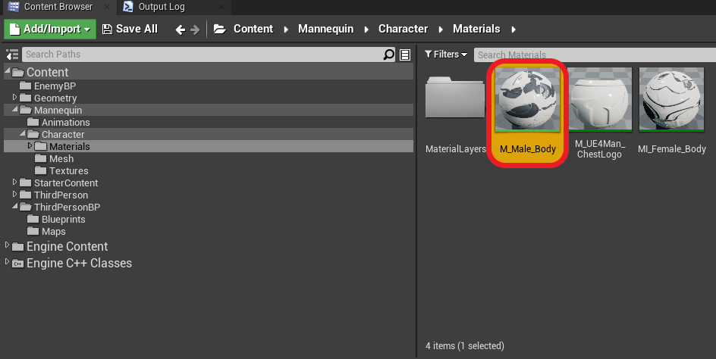The image size is (716, 359).
Task: Collapse the ThirdPersonBP folder arrow
Action: 14,206
